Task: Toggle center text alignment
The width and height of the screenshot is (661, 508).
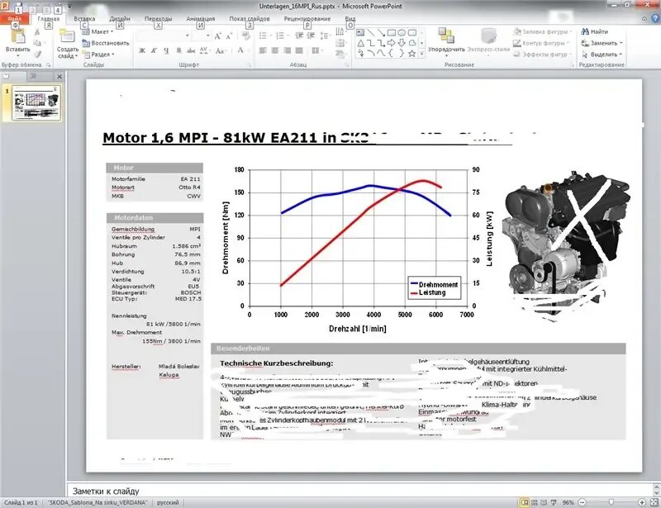Action: pyautogui.click(x=275, y=50)
